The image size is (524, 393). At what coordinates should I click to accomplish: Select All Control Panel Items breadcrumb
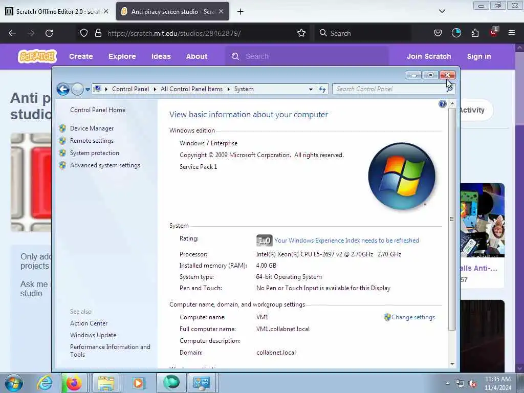pyautogui.click(x=191, y=89)
